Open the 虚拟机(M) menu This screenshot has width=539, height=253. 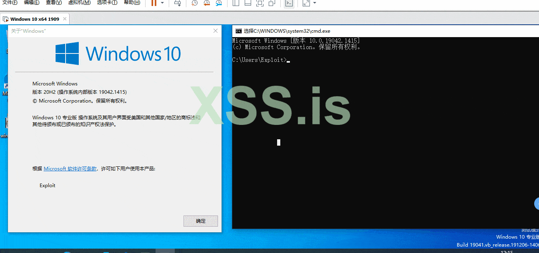click(80, 3)
